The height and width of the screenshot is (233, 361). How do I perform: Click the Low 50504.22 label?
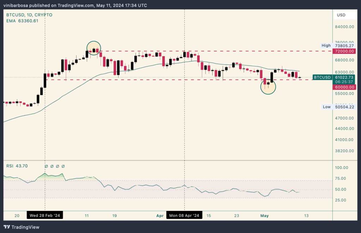(338, 107)
